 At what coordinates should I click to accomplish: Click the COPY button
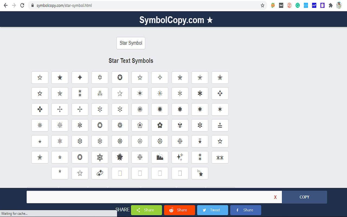(304, 197)
